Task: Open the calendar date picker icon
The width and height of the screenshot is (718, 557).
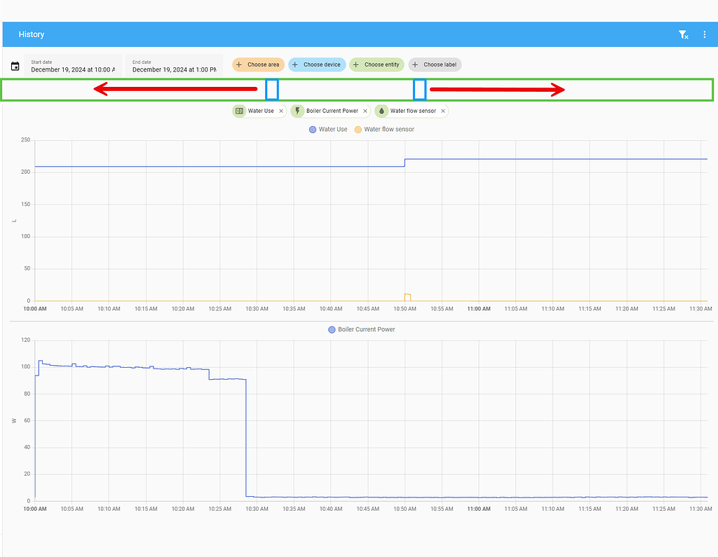Action: (15, 64)
